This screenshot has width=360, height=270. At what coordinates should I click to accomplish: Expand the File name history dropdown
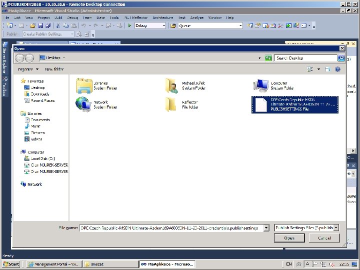click(x=266, y=228)
